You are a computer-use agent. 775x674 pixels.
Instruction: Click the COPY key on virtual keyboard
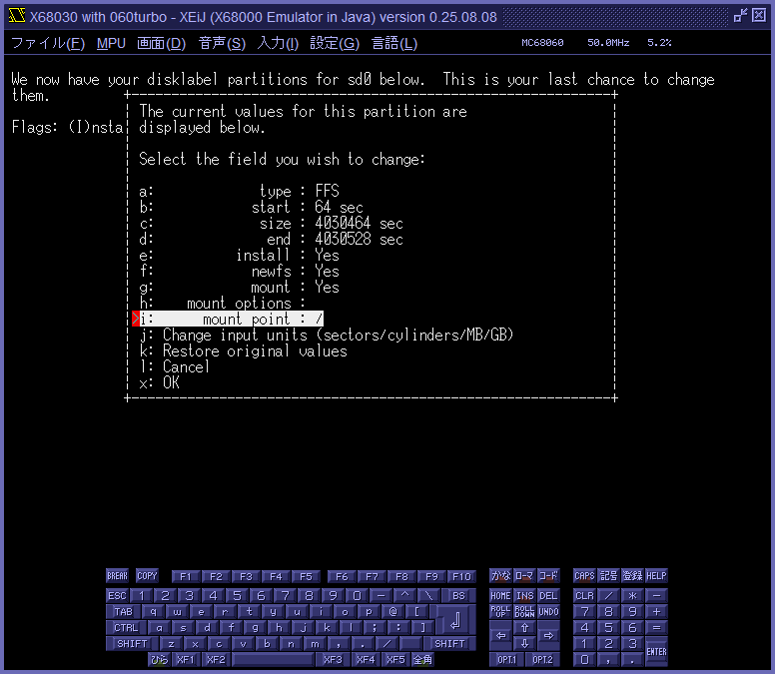pyautogui.click(x=147, y=576)
